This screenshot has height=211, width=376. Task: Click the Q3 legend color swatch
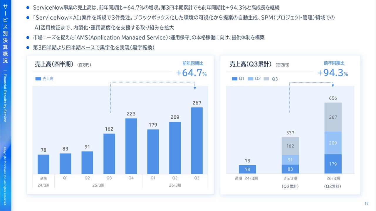click(x=266, y=79)
